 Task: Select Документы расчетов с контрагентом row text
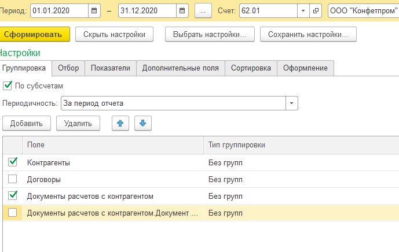pos(90,197)
